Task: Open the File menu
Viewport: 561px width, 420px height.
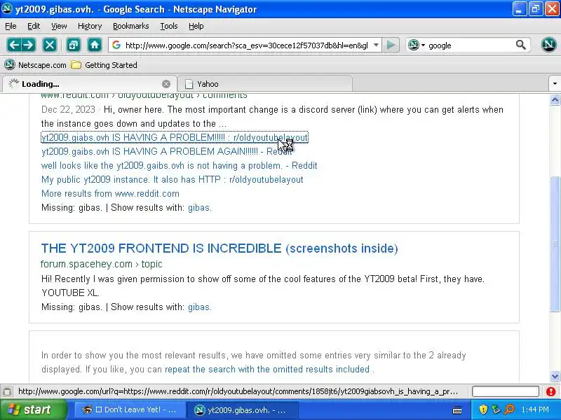Action: tap(11, 26)
